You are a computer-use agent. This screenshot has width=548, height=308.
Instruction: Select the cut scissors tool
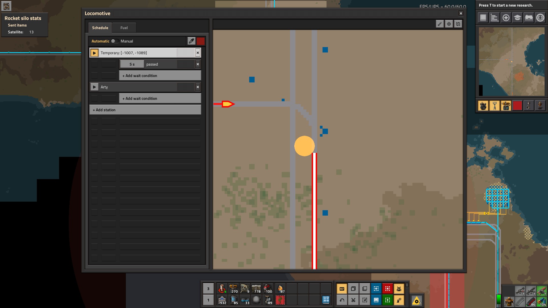(353, 300)
